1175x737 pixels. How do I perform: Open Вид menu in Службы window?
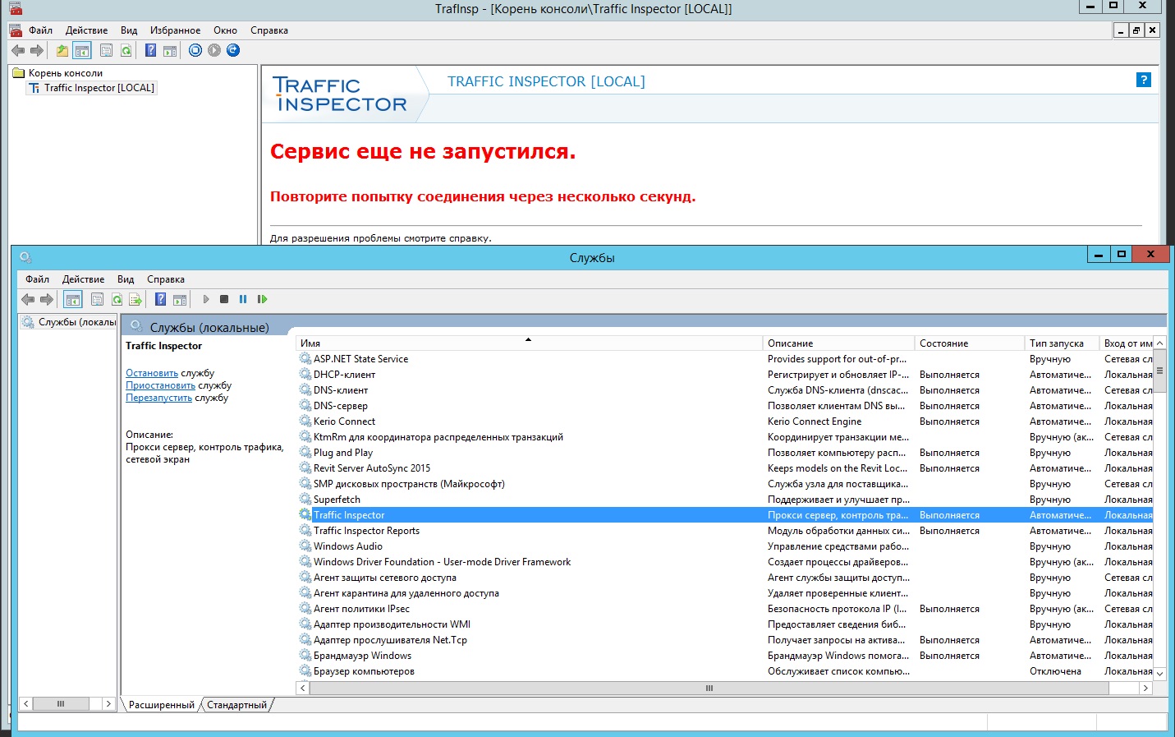(126, 279)
